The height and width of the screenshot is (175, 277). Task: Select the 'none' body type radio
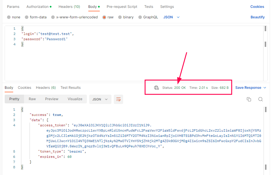[x=9, y=17]
